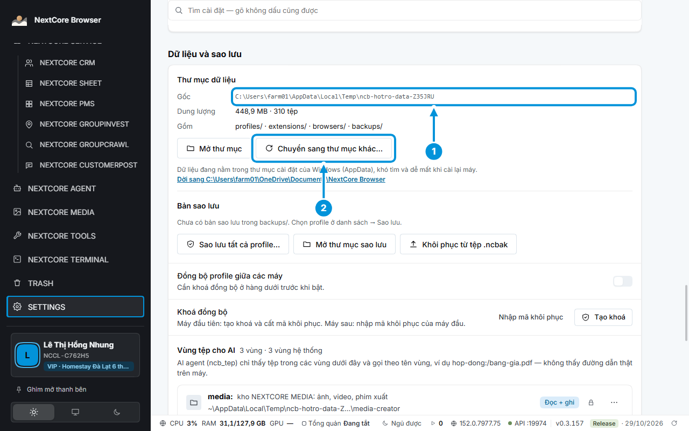Follow the Dời sang OneDrive Documents link
The width and height of the screenshot is (689, 431).
tap(281, 179)
